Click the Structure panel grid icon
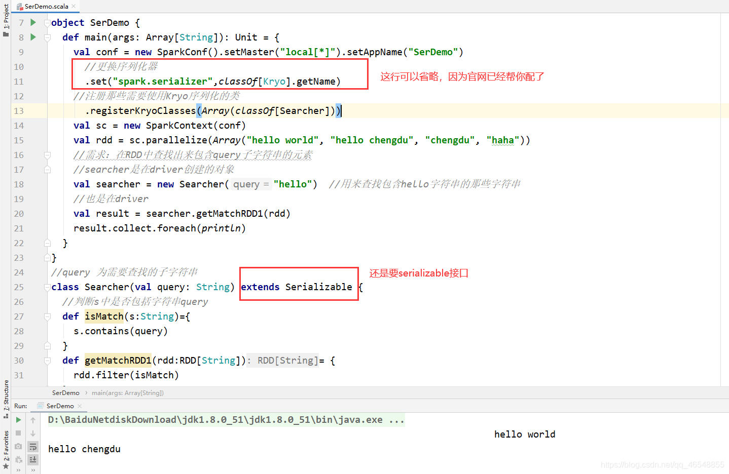The image size is (729, 474). (6, 416)
